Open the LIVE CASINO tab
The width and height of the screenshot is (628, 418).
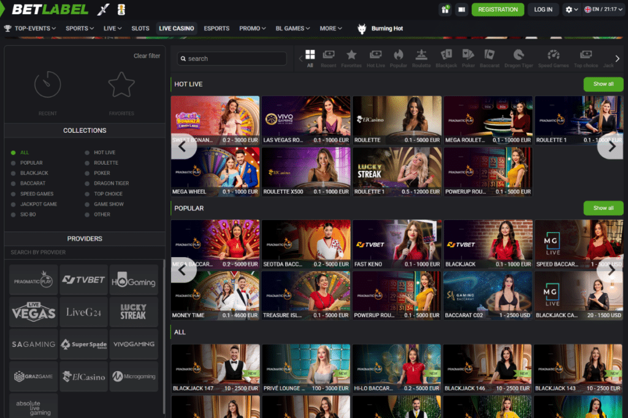click(x=176, y=28)
